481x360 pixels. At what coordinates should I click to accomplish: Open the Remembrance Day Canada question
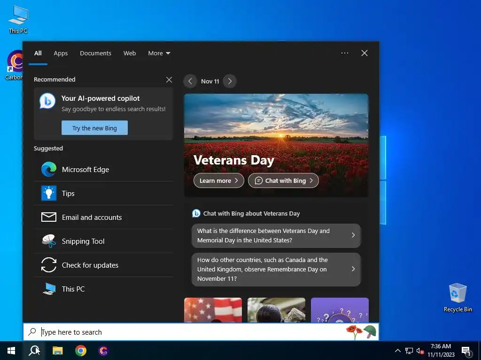tap(276, 269)
